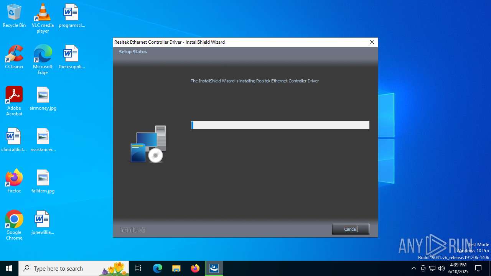
Task: Open File Explorer from the taskbar
Action: click(x=176, y=268)
